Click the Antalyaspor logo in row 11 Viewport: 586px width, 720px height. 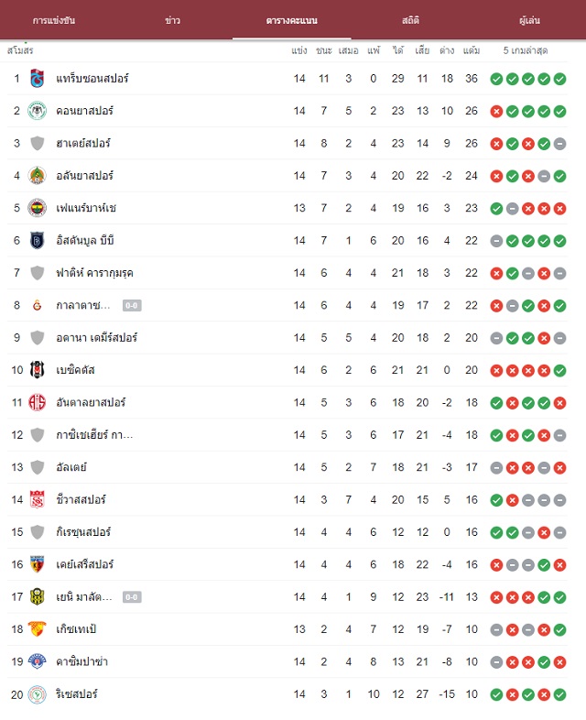point(38,402)
